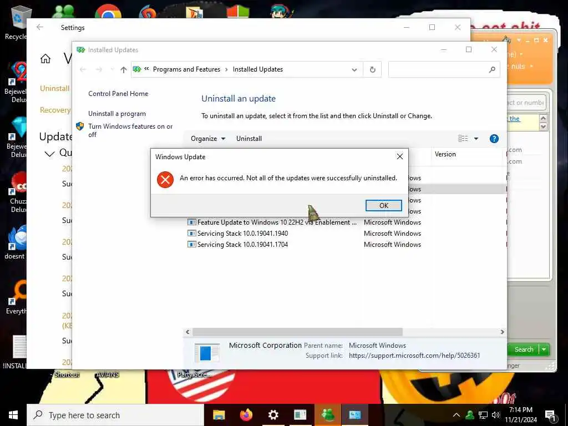568x426 pixels.
Task: Click the Settings gear on the taskbar
Action: tap(273, 415)
